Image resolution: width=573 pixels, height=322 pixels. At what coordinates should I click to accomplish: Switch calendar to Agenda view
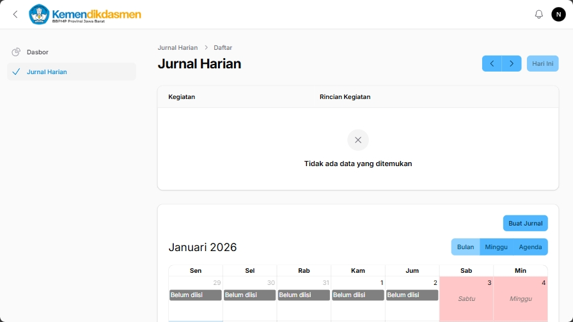click(530, 247)
